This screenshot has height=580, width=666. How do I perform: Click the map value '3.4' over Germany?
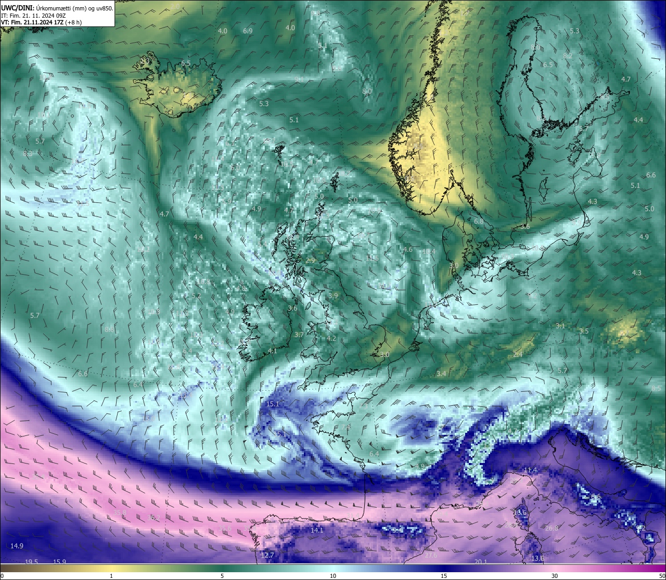pos(441,373)
